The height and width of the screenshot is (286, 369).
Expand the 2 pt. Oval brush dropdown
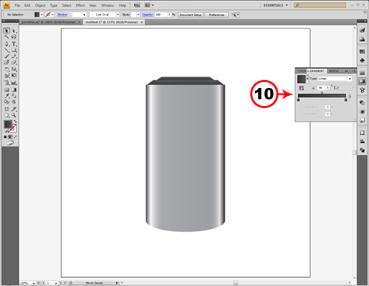pyautogui.click(x=118, y=15)
